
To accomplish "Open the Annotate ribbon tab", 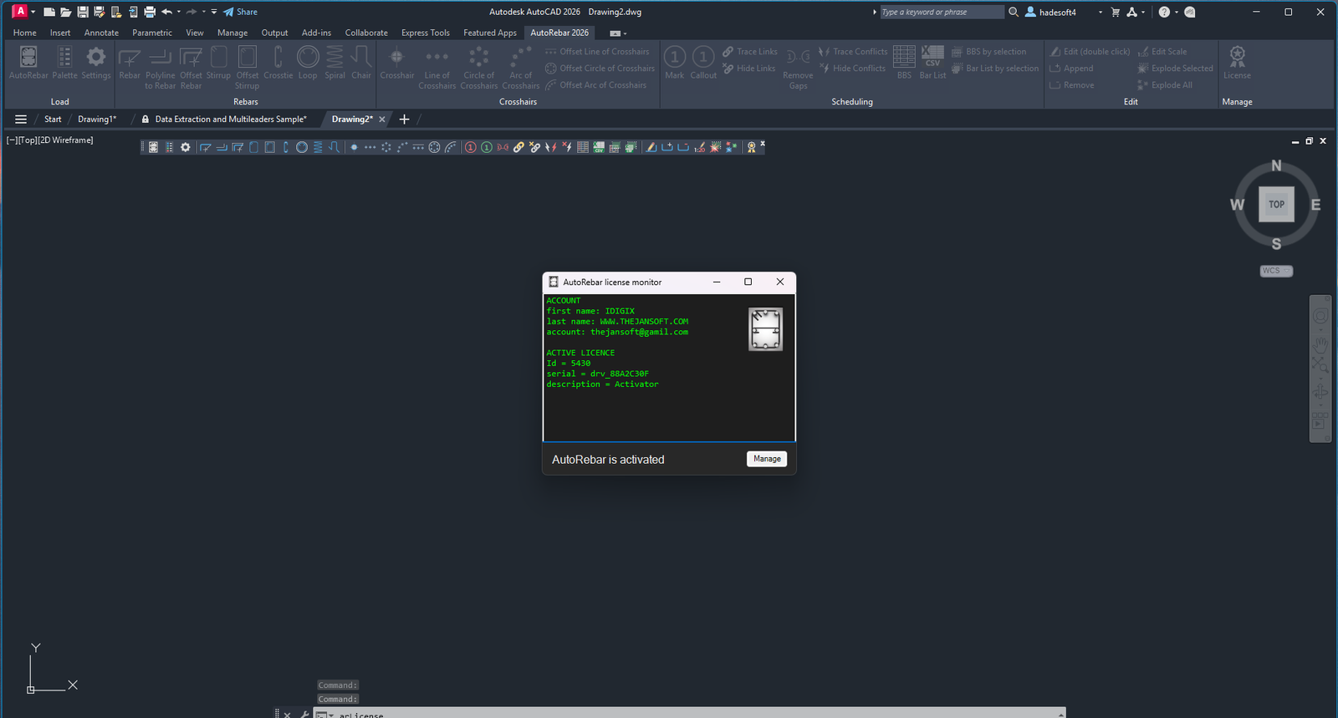I will 101,33.
